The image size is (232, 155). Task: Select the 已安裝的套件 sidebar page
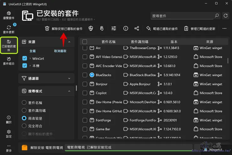9,45
